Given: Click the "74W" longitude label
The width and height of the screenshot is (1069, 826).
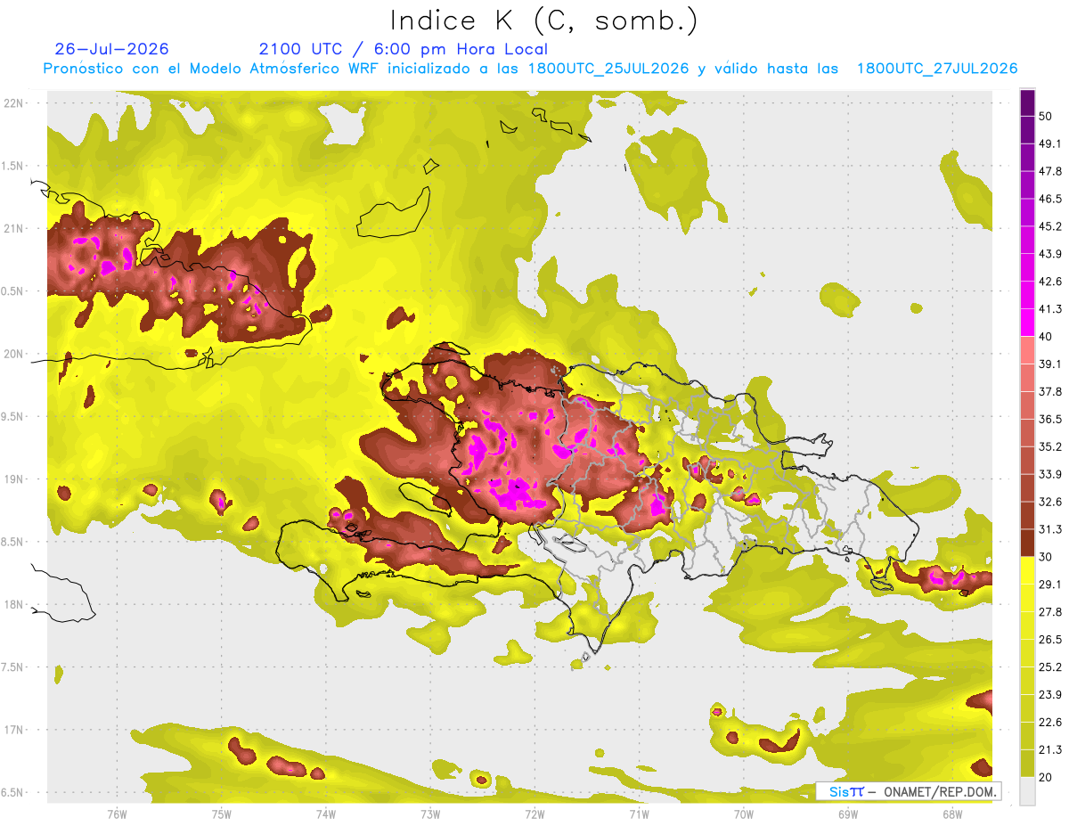Looking at the screenshot, I should click(326, 814).
